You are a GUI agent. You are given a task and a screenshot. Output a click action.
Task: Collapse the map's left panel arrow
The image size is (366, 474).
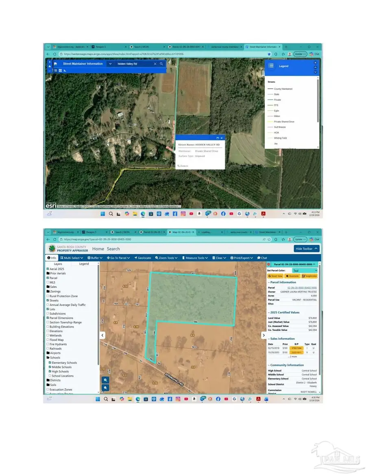pyautogui.click(x=102, y=335)
